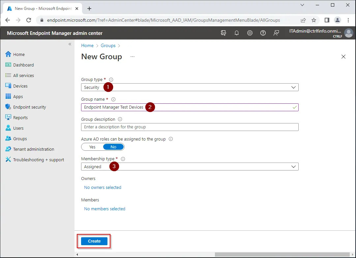This screenshot has height=258, width=356.
Task: Open the feedback icon in header
Action: (276, 33)
